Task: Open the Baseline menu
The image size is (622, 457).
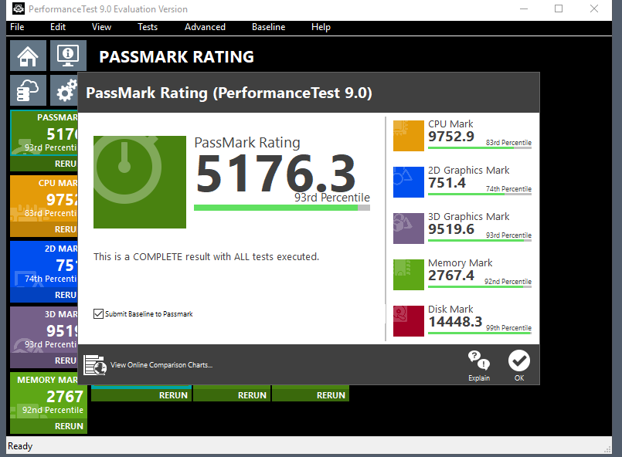Action: pos(269,27)
